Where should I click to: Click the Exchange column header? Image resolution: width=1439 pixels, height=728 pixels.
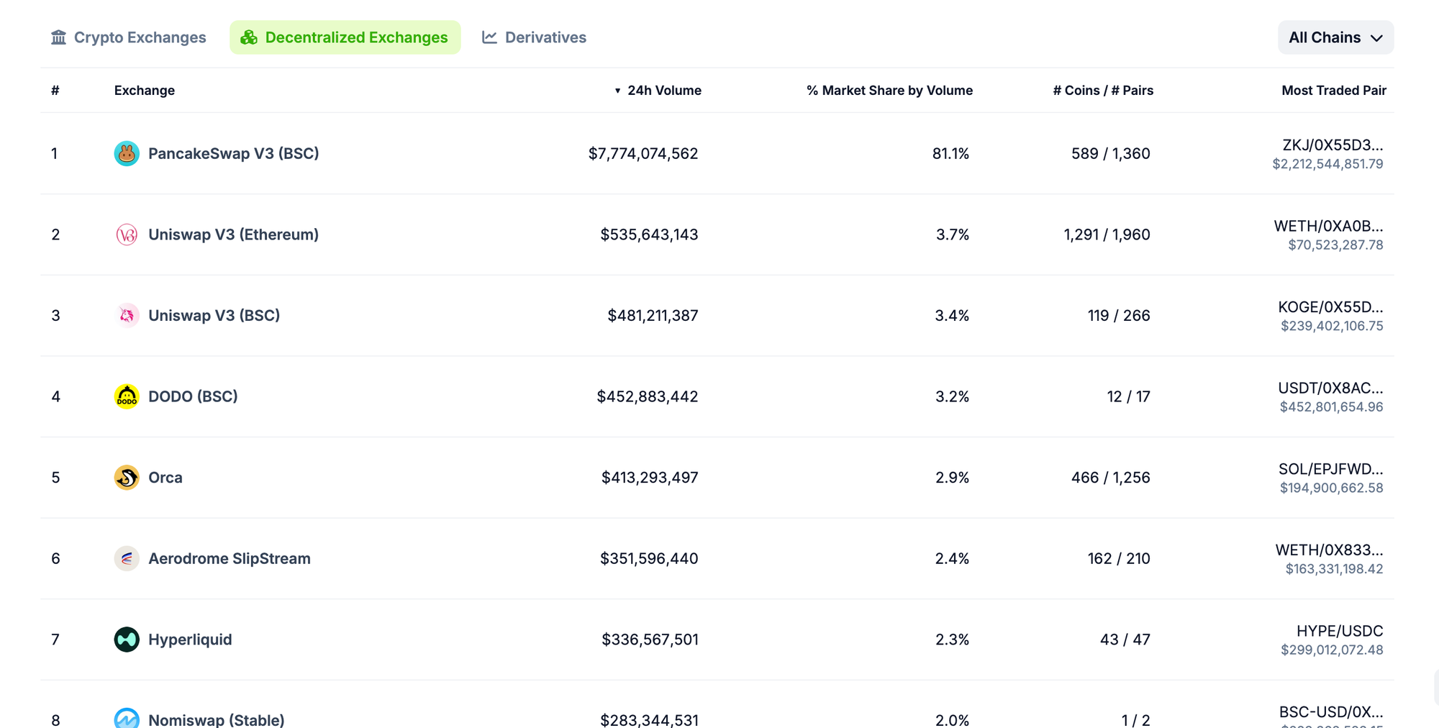[145, 91]
